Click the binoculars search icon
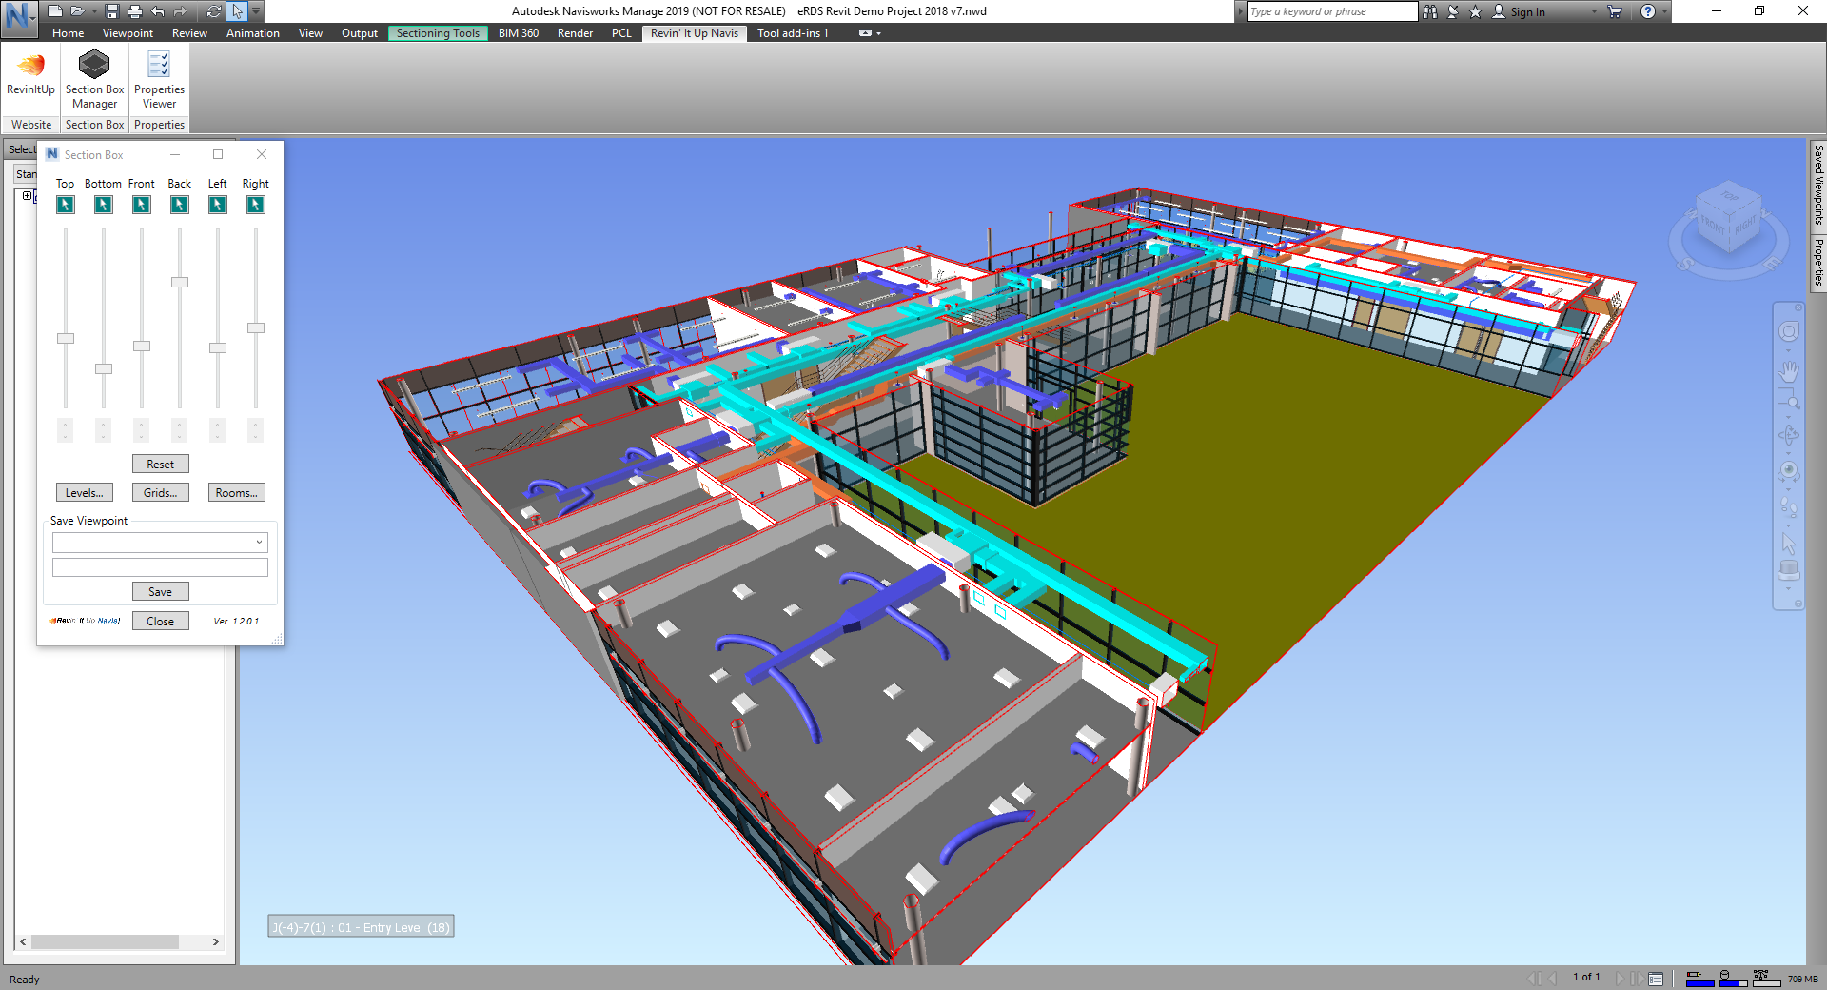The width and height of the screenshot is (1827, 990). (x=1430, y=11)
